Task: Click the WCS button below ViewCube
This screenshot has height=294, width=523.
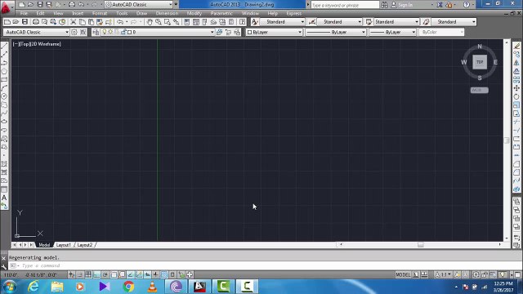Action: 480,91
